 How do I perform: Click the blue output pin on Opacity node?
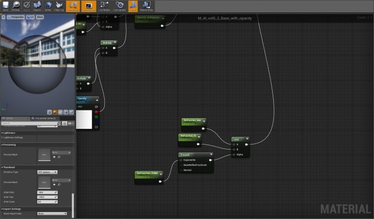tap(96, 122)
